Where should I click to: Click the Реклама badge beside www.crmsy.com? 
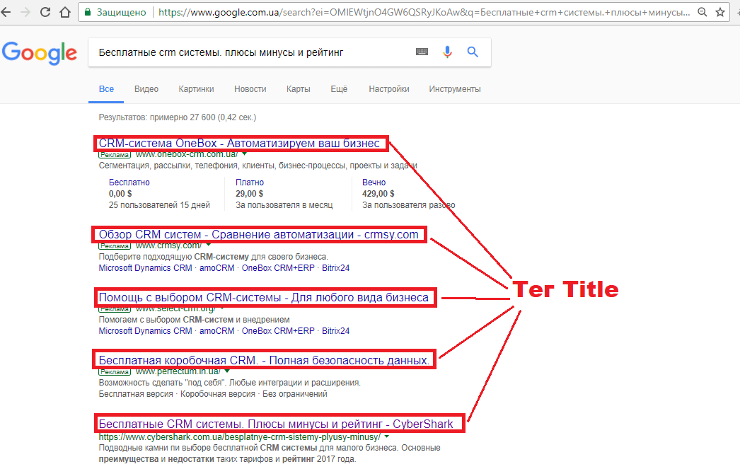(x=115, y=245)
